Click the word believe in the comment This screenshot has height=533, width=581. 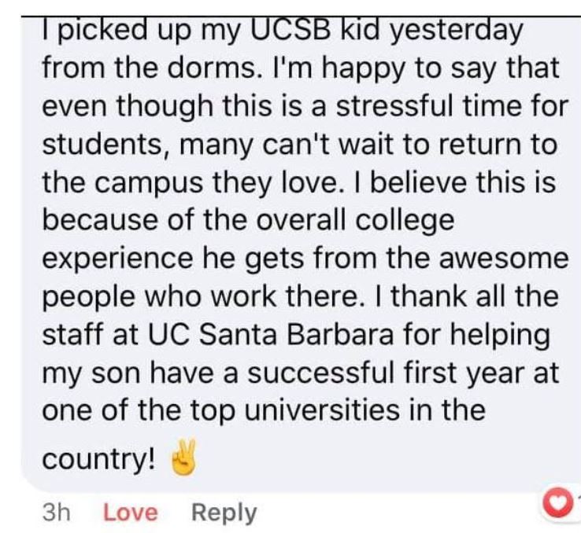point(427,182)
